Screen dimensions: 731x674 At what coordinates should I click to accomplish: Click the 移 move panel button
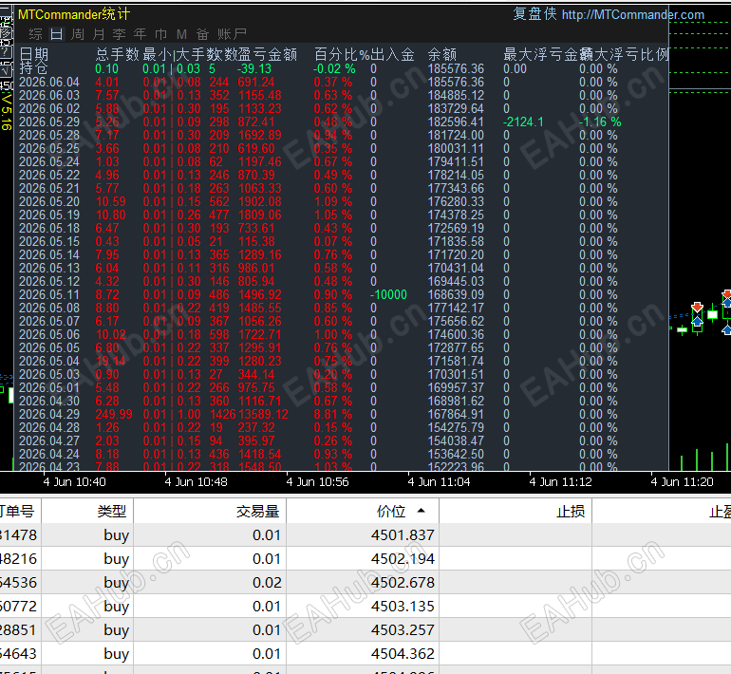[x=6, y=33]
